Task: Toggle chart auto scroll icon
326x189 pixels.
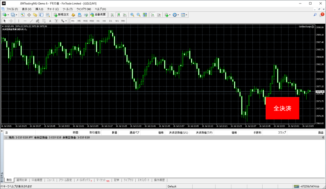Action: point(152,15)
